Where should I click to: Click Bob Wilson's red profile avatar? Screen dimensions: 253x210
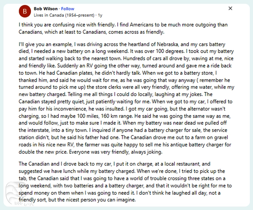(x=25, y=12)
